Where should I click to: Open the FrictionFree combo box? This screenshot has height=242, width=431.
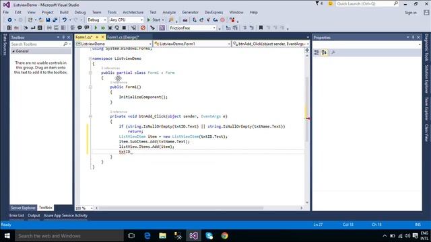pyautogui.click(x=192, y=28)
